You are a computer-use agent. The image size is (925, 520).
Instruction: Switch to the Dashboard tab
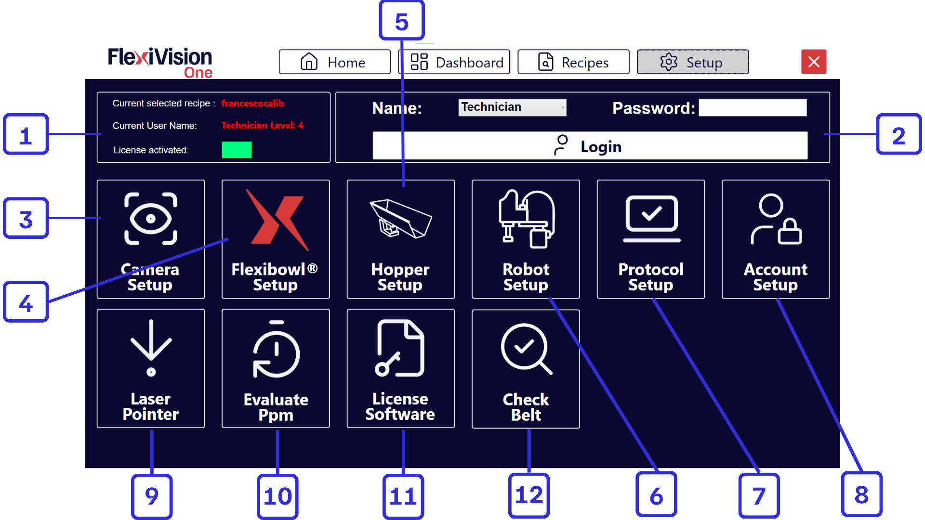pyautogui.click(x=454, y=62)
